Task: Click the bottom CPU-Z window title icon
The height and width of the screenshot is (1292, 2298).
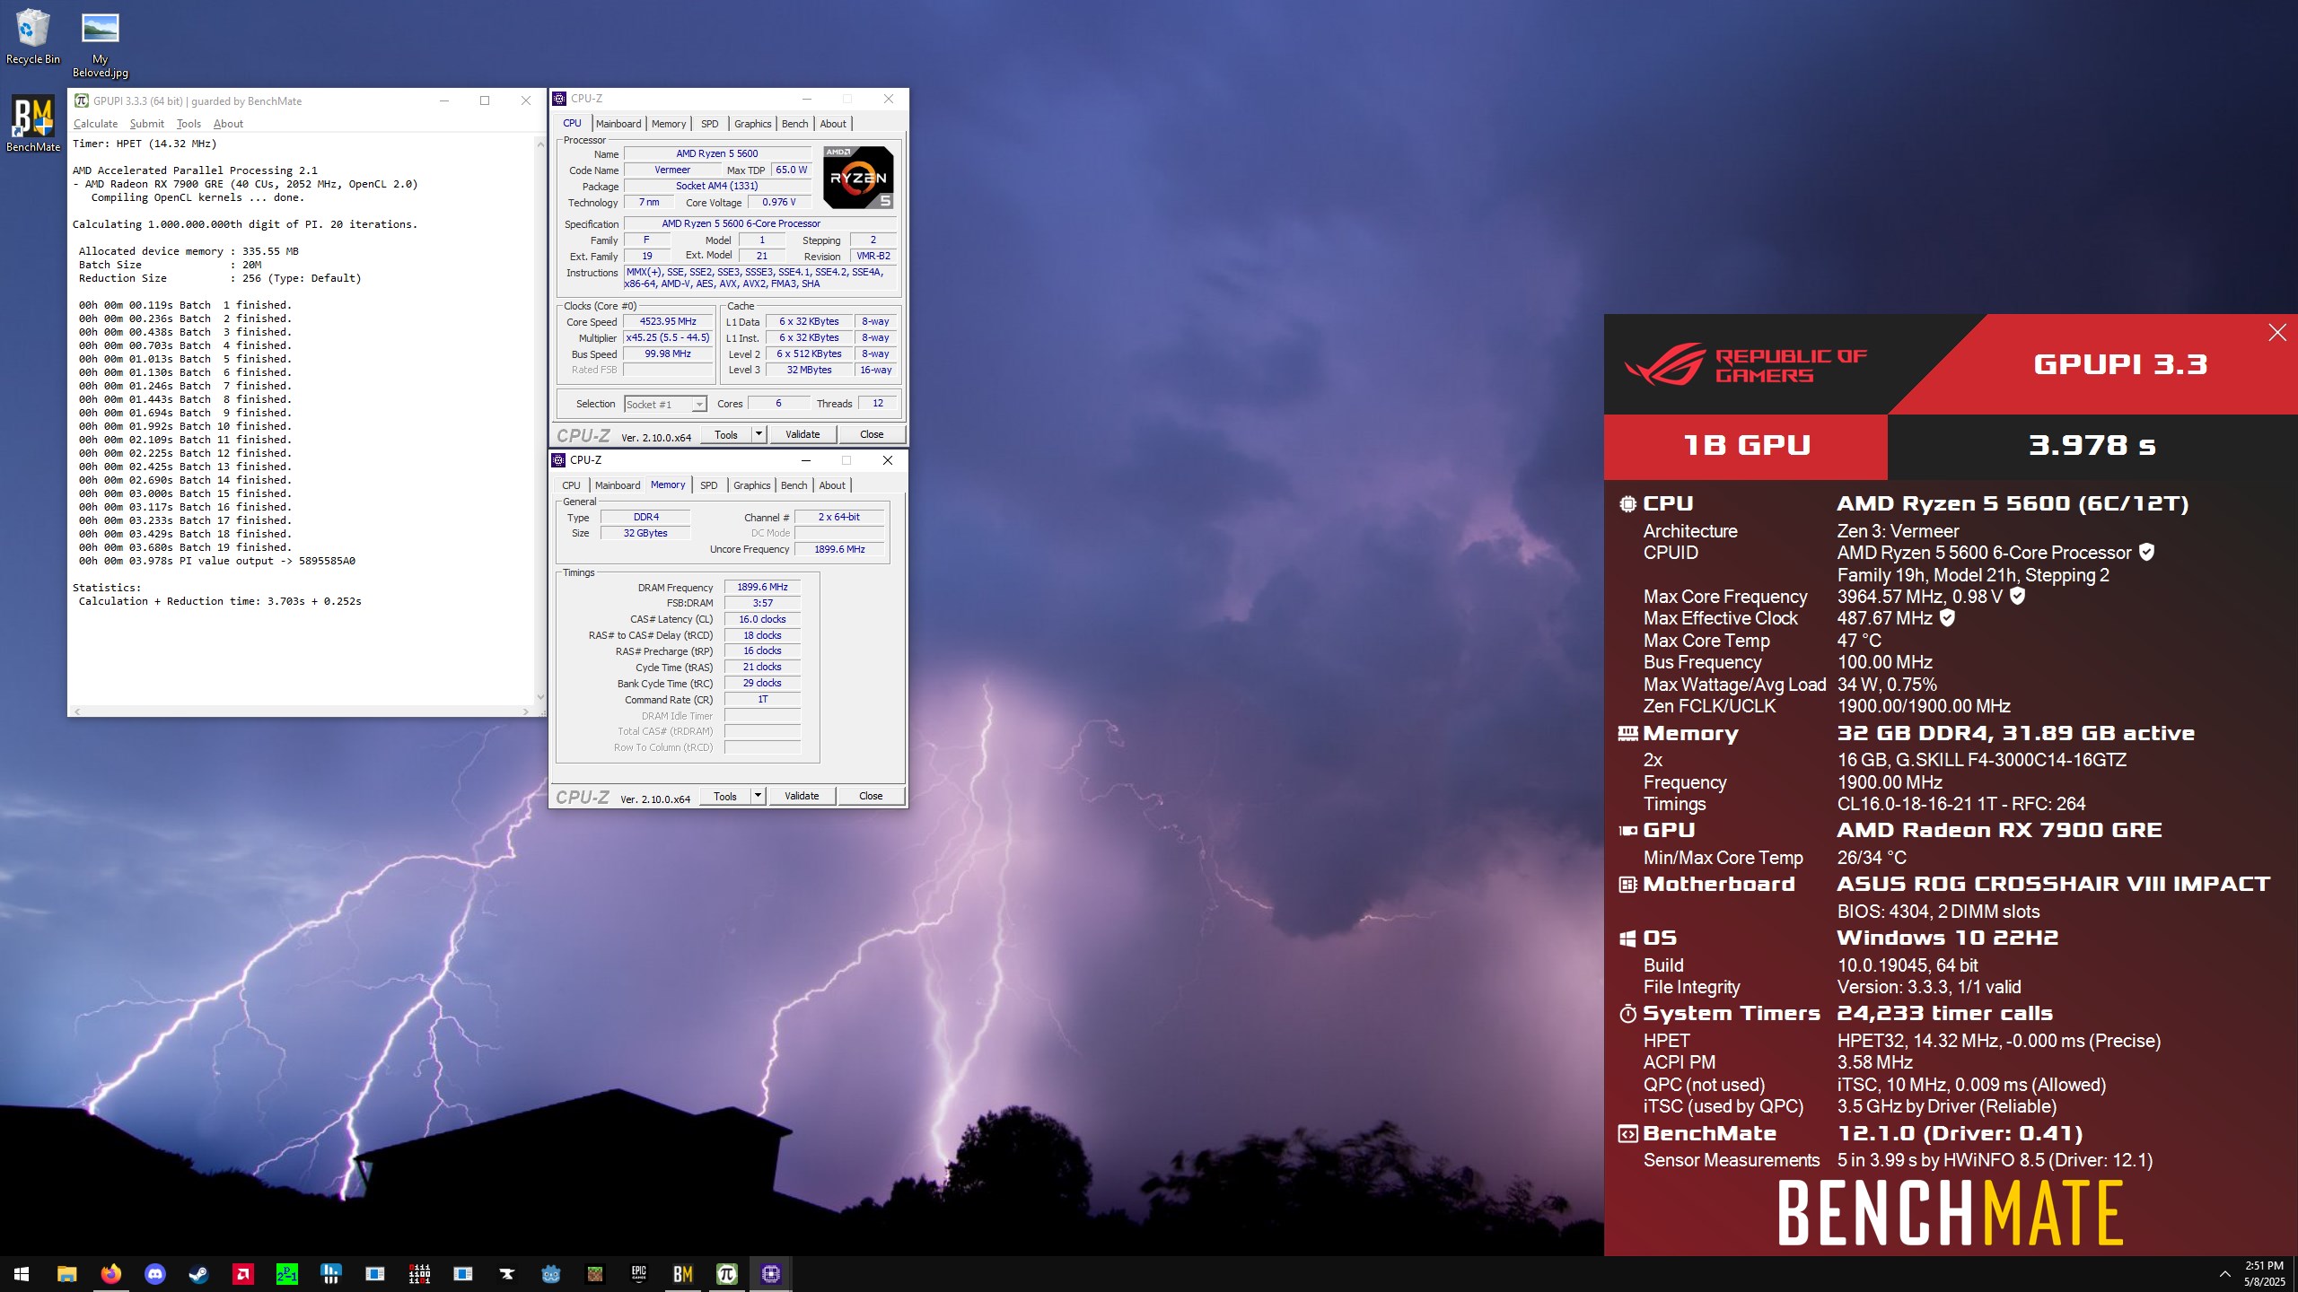Action: pos(558,460)
